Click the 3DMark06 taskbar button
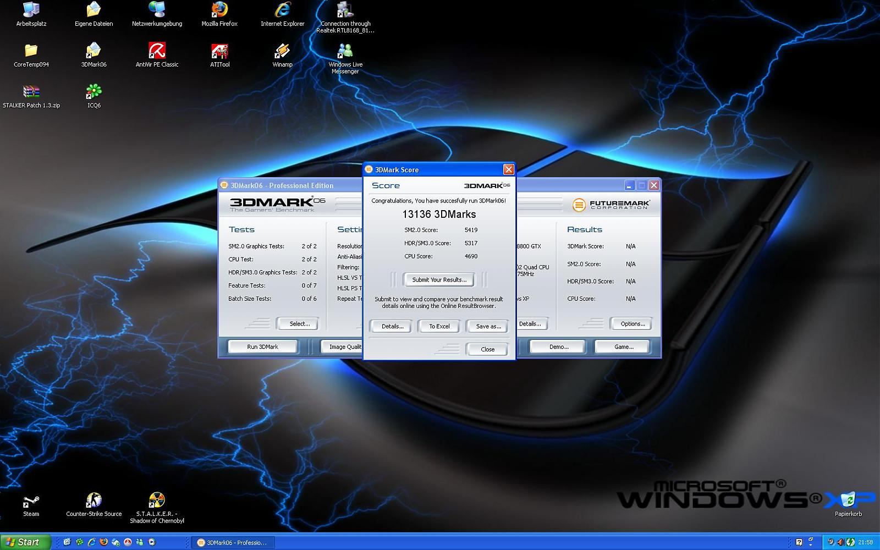The height and width of the screenshot is (550, 880). tap(233, 542)
